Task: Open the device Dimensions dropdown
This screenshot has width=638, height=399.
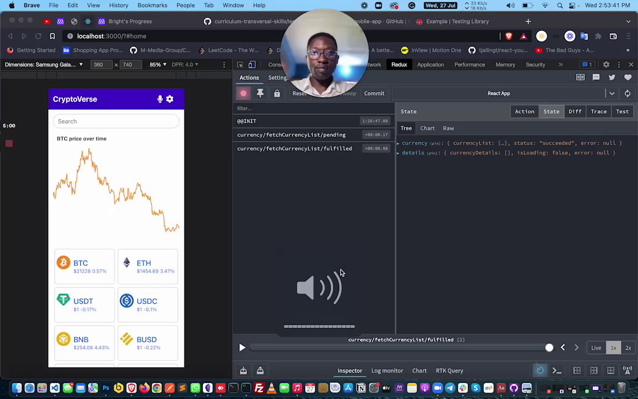Action: (44, 64)
